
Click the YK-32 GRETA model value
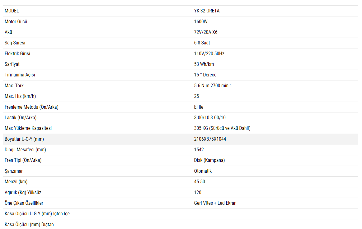207,11
